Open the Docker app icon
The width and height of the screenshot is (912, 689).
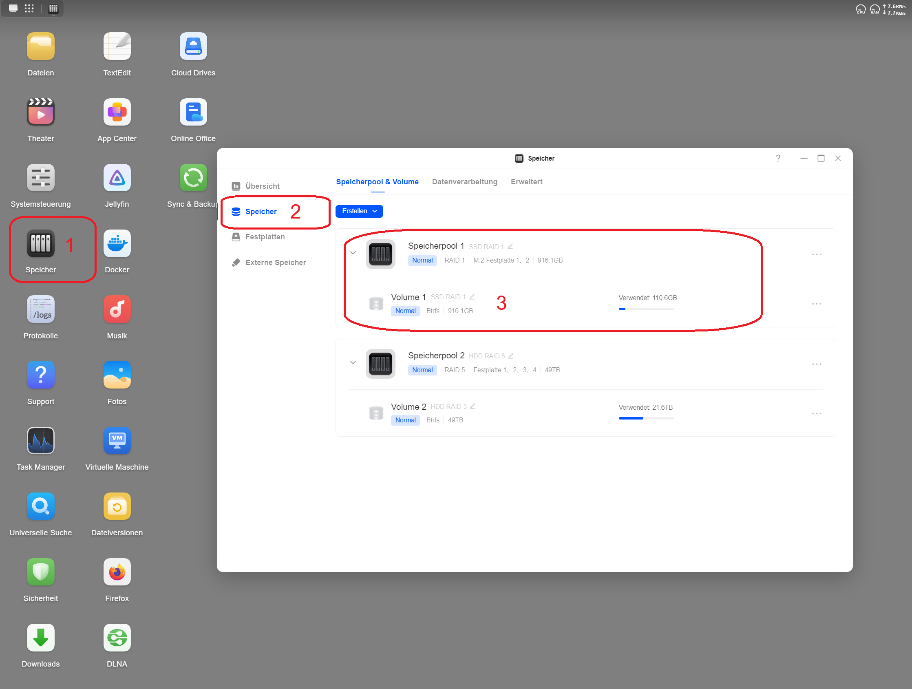[117, 244]
